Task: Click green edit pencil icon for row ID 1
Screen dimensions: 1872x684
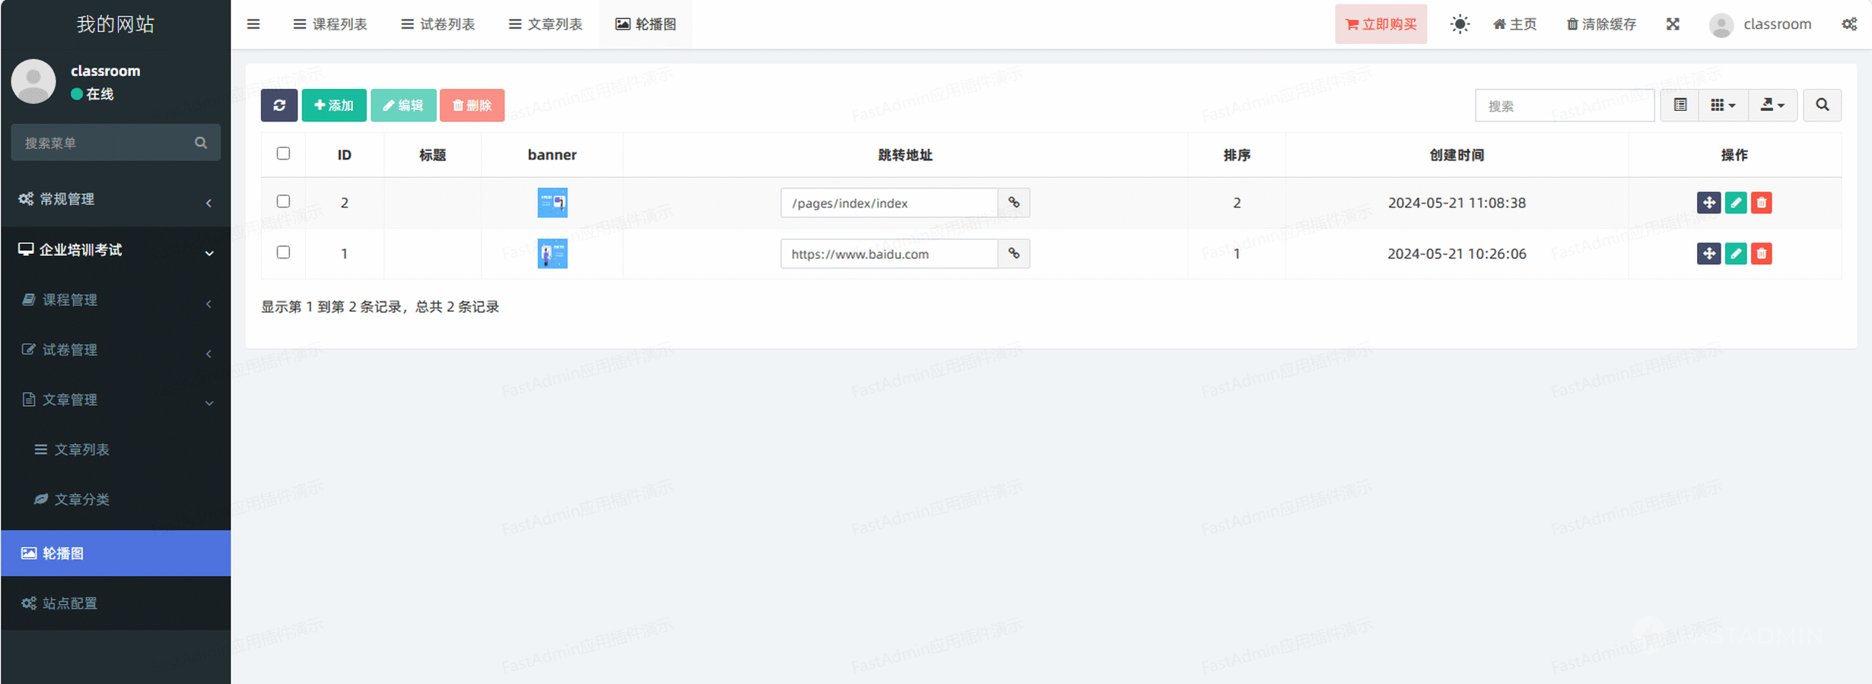Action: click(1735, 254)
